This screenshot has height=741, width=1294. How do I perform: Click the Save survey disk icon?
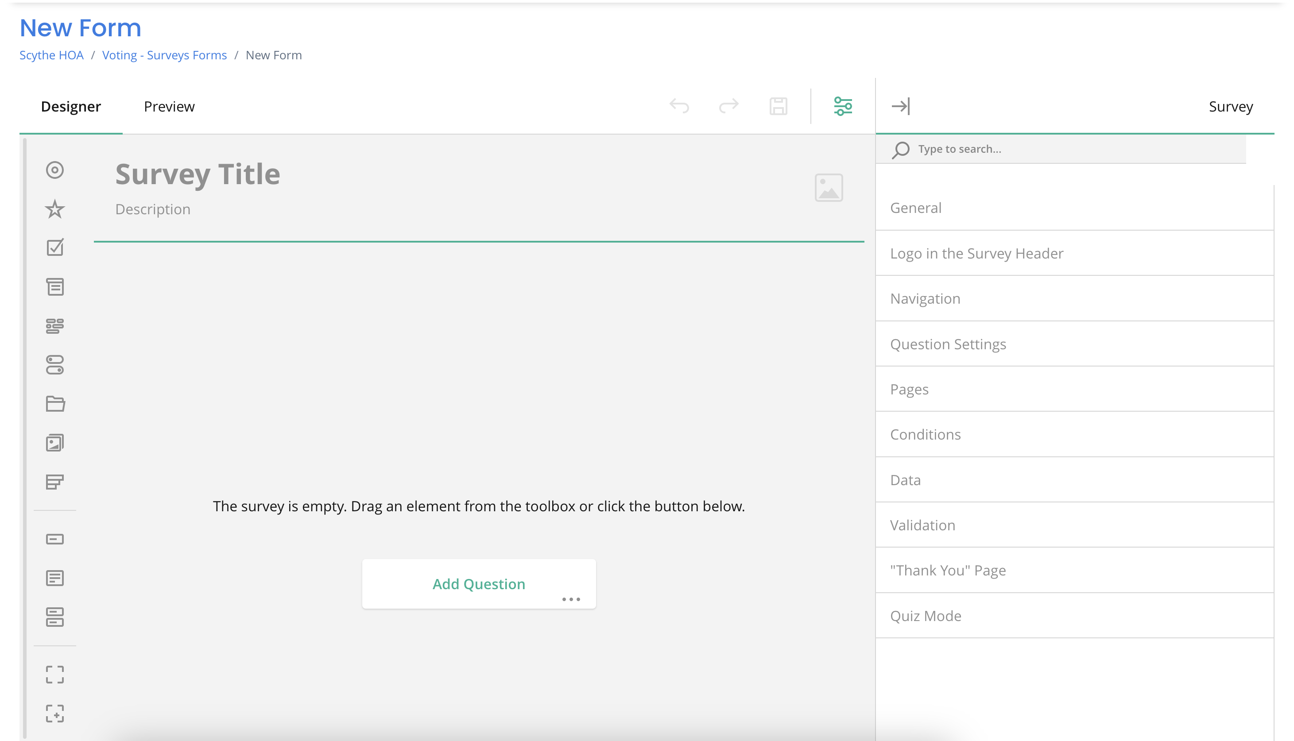click(779, 106)
